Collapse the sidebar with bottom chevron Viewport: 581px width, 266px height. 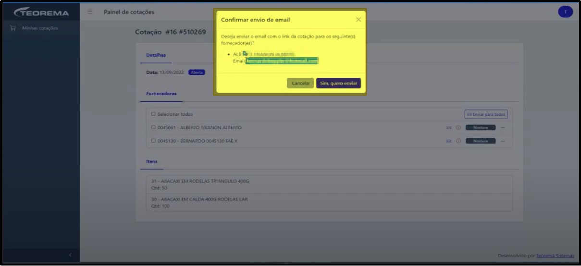[x=70, y=255]
